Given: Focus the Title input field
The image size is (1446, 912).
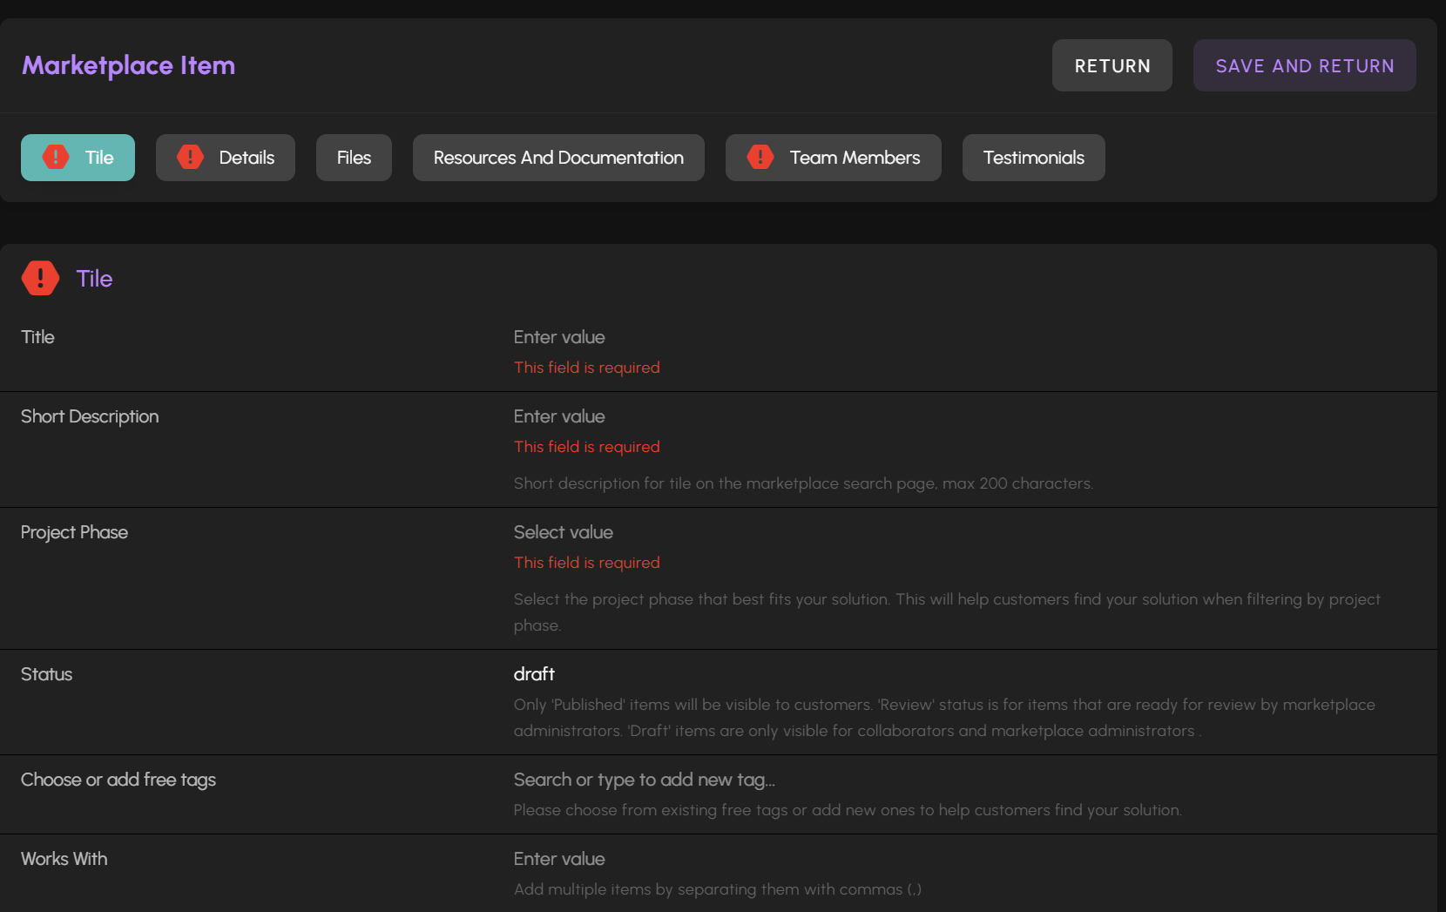Looking at the screenshot, I should tap(967, 337).
